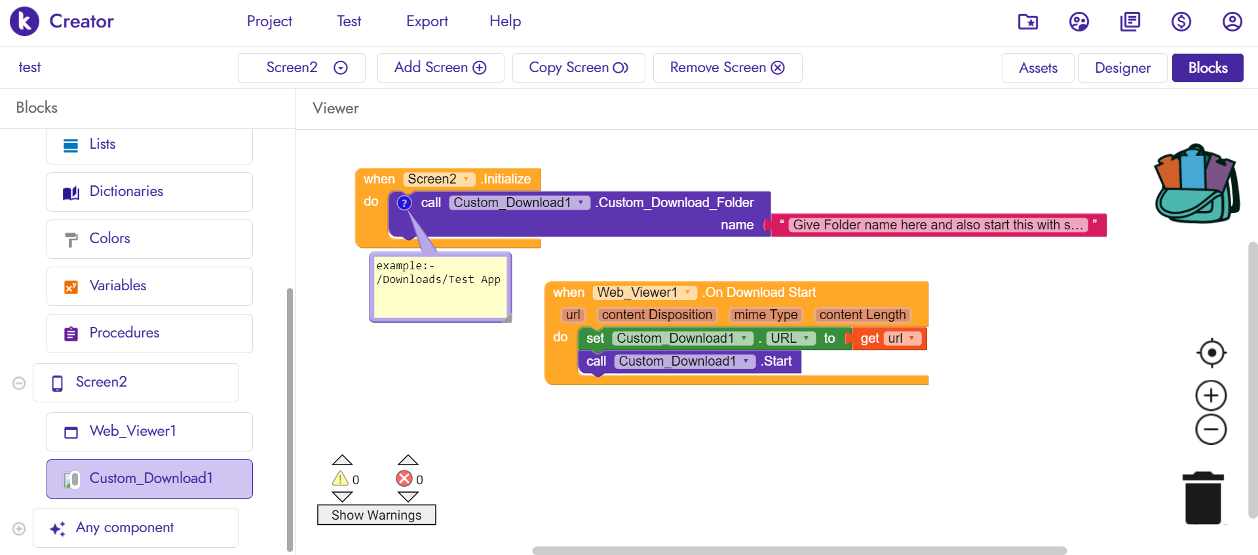
Task: Open the starred folder icon
Action: [x=1027, y=22]
